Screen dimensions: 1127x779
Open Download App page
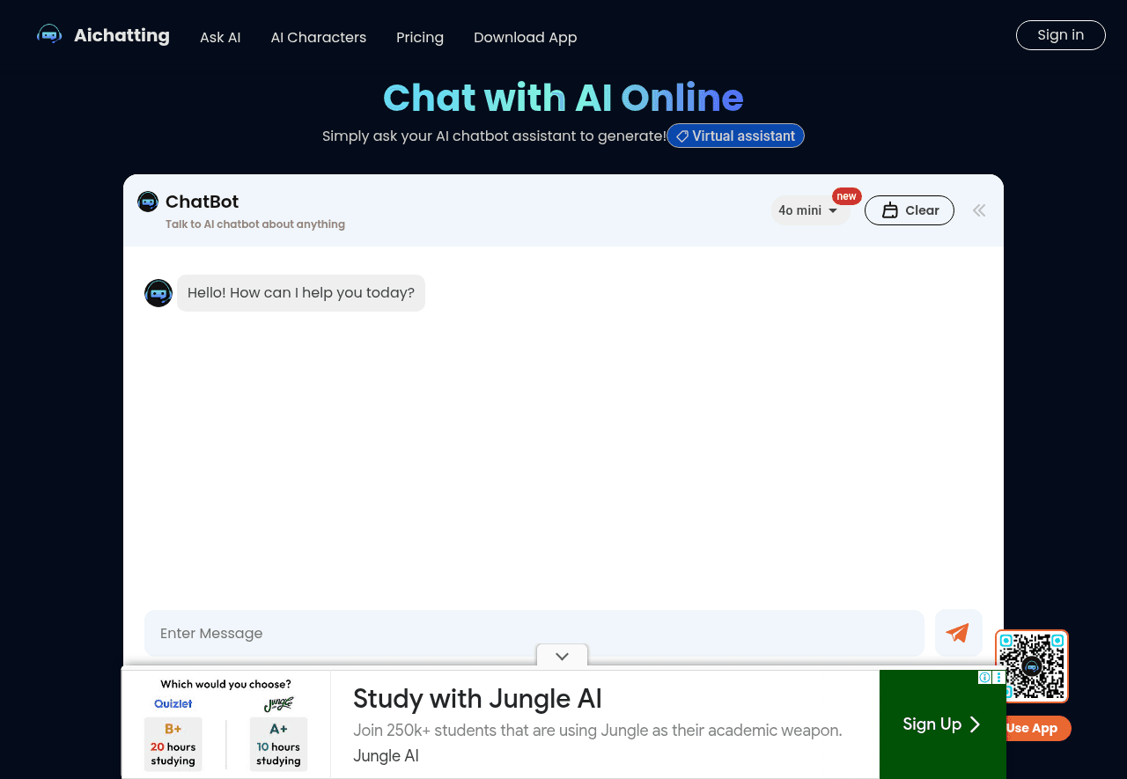pyautogui.click(x=525, y=38)
